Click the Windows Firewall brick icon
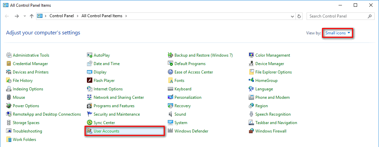The width and height of the screenshot is (379, 147). point(251,131)
